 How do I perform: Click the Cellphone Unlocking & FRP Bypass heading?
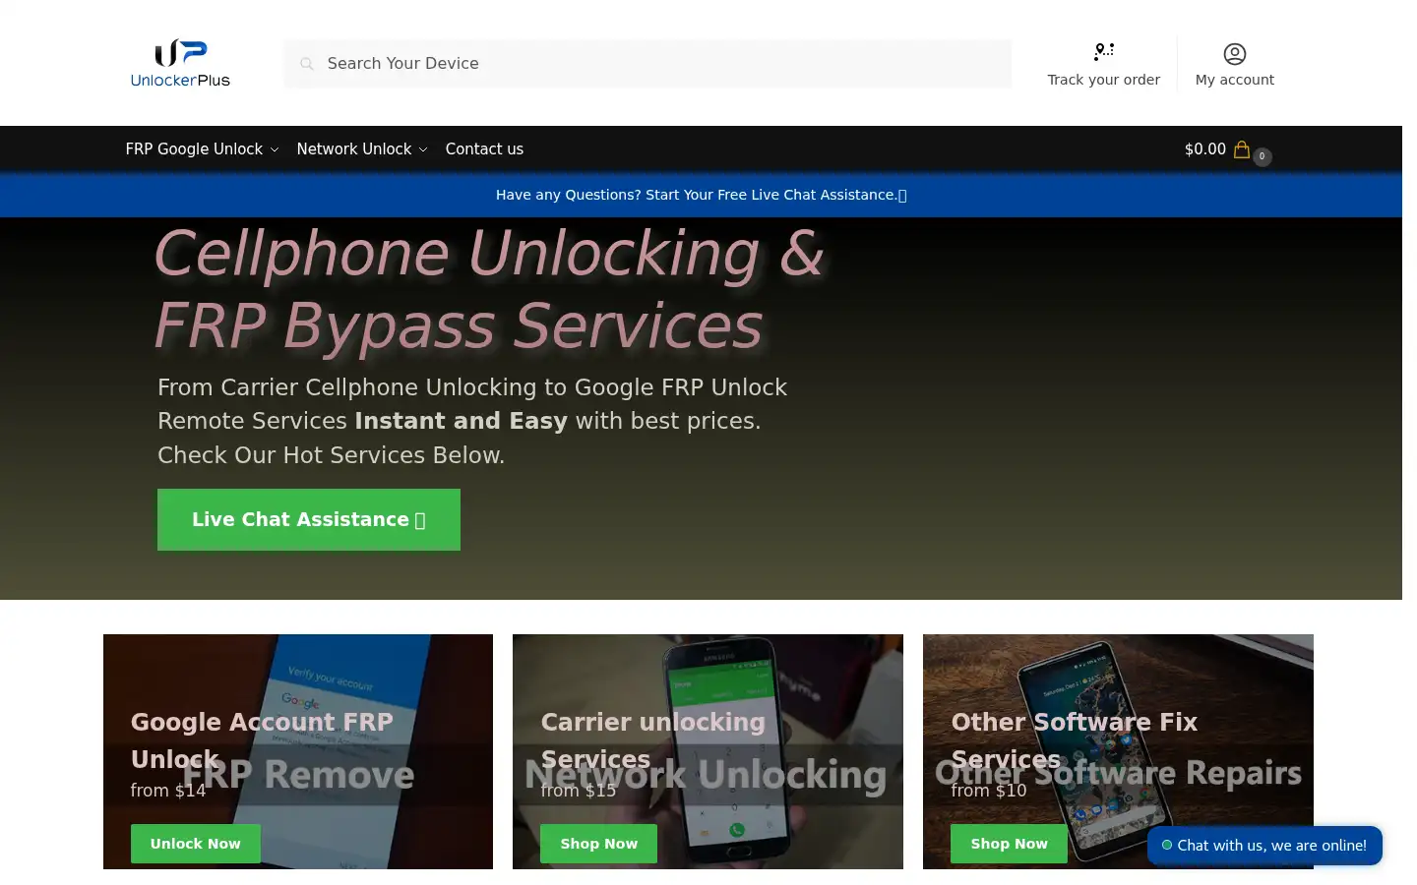pyautogui.click(x=488, y=289)
